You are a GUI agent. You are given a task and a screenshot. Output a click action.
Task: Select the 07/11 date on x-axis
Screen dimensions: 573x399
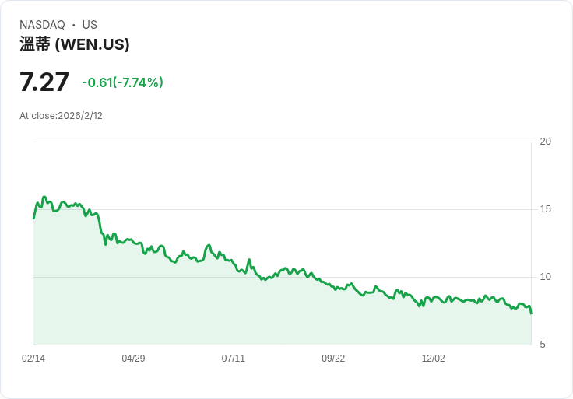pos(233,359)
